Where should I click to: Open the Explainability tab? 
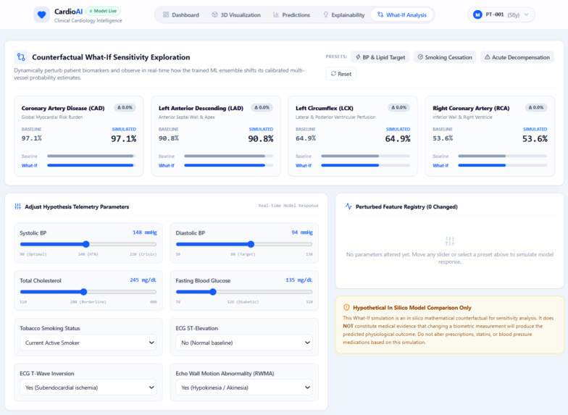coord(343,14)
